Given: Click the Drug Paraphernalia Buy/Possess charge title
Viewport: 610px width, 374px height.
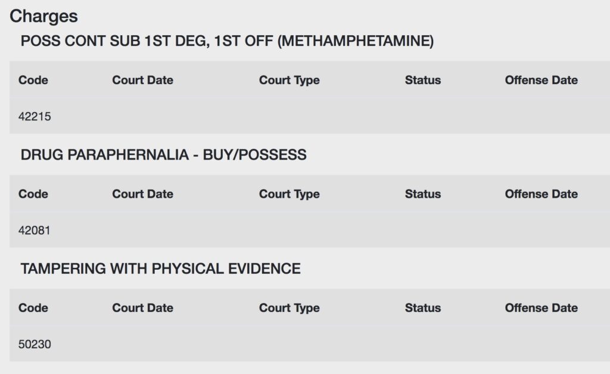Looking at the screenshot, I should click(163, 155).
